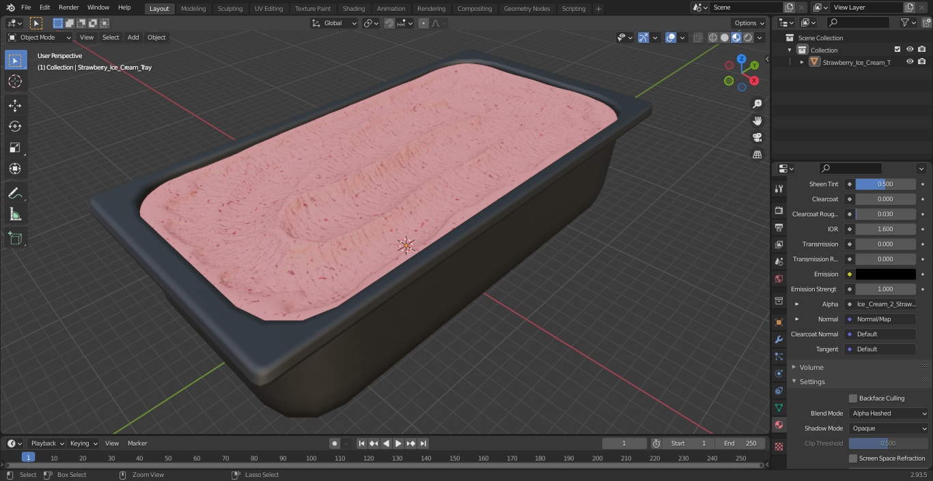Click the Sheen Tint value slider
933x481 pixels.
(x=885, y=184)
